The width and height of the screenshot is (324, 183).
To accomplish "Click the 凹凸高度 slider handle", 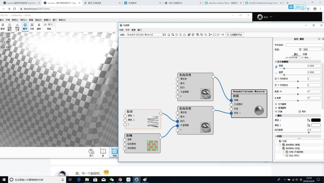I will (309, 132).
